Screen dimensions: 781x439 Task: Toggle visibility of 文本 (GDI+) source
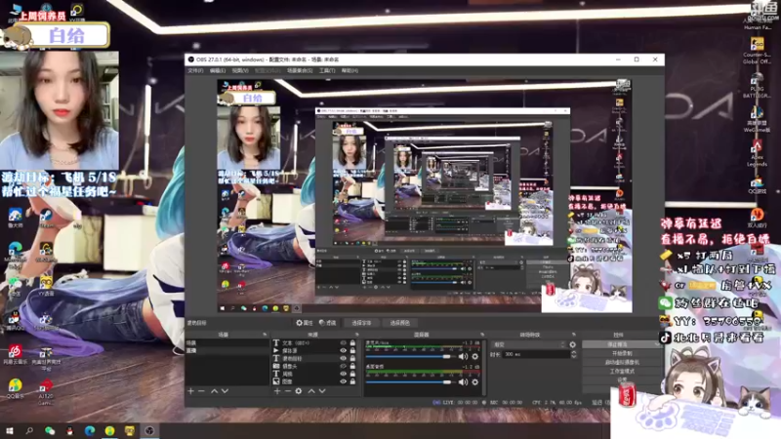coord(344,343)
